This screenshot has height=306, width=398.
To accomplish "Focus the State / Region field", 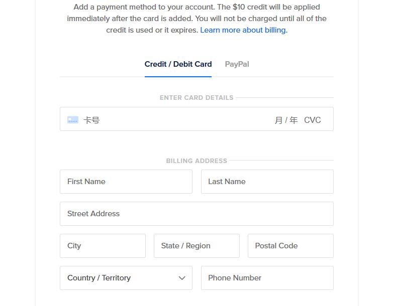I will click(196, 246).
